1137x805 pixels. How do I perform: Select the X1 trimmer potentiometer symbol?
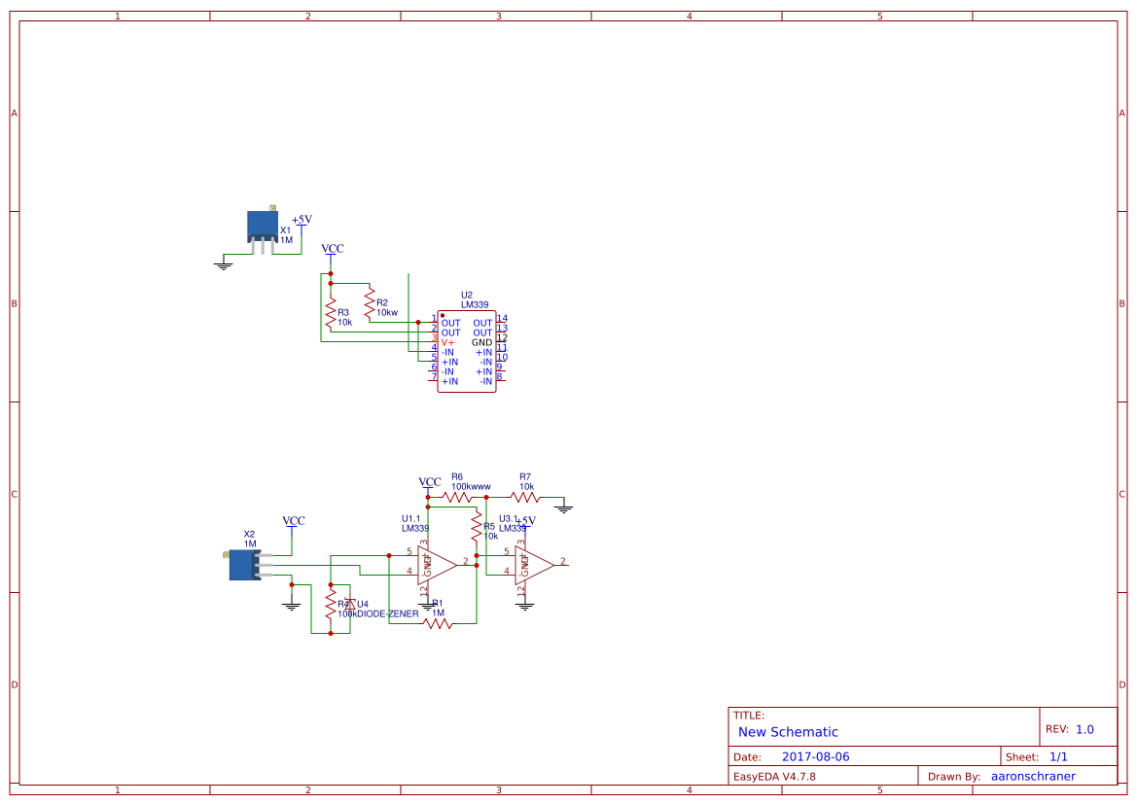tap(265, 226)
